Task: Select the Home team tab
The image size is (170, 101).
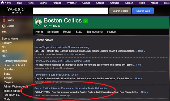Action: click(x=39, y=32)
